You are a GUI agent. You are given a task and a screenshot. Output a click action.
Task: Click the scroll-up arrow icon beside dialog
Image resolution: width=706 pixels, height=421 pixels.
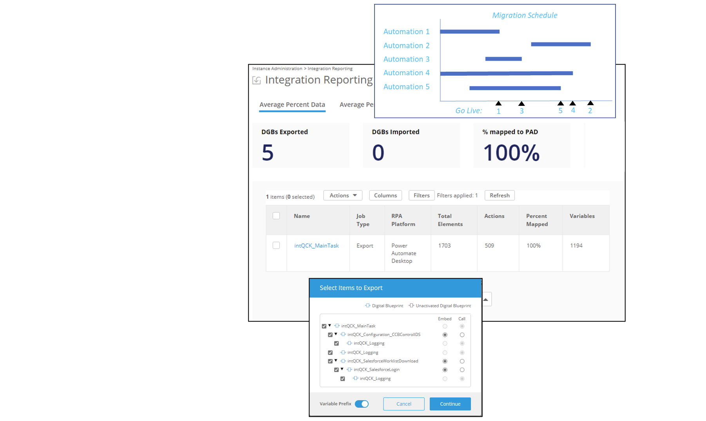tap(486, 299)
